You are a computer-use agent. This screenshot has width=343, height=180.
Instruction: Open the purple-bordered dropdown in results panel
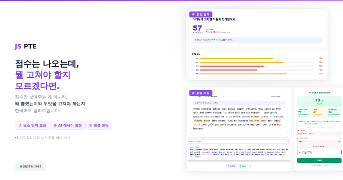tap(319, 152)
